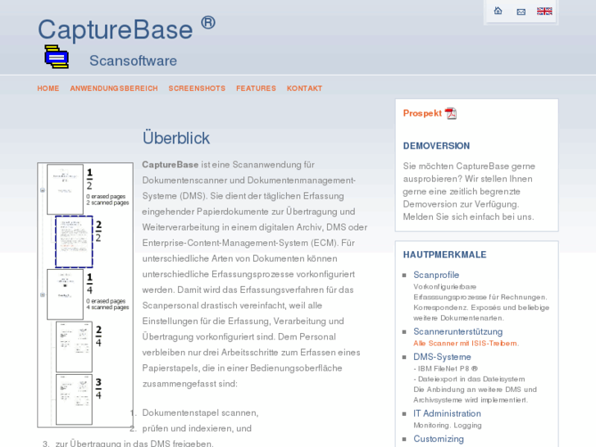Click the Überblick heading

(x=176, y=138)
